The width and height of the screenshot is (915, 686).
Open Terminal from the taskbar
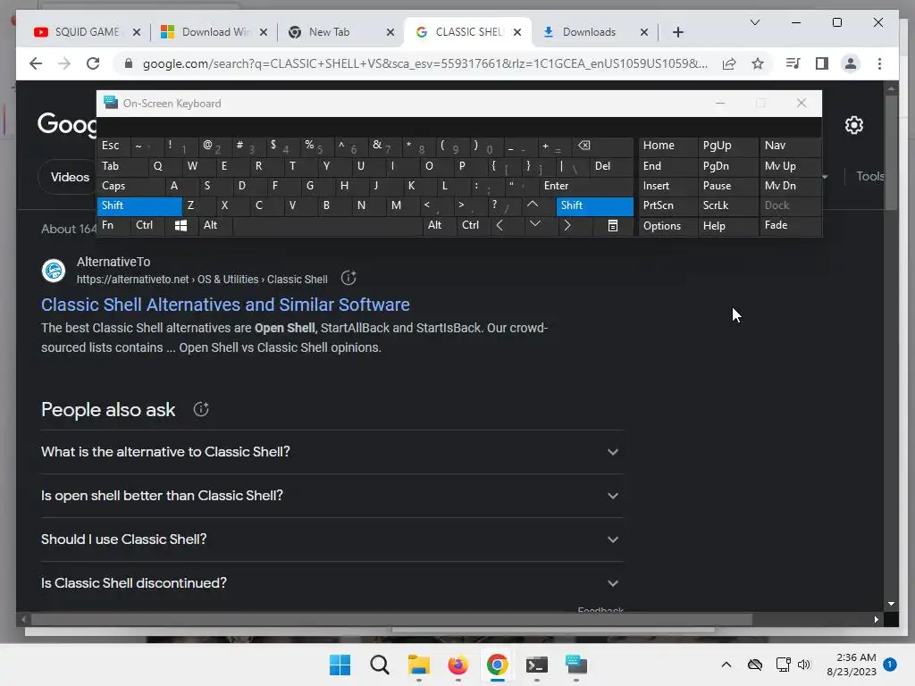[x=536, y=665]
